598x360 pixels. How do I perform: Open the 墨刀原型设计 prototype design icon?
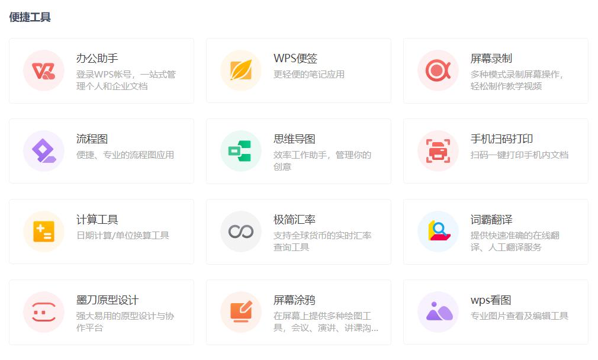point(44,312)
